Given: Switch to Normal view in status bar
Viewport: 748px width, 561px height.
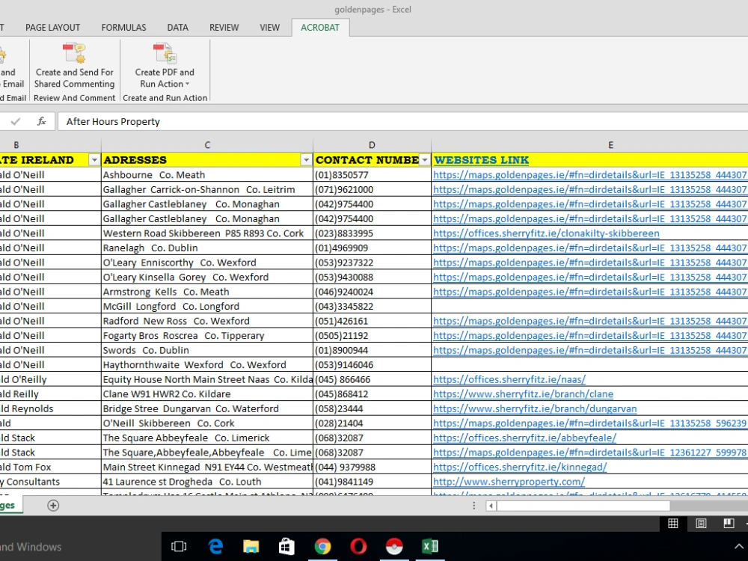Looking at the screenshot, I should pos(672,524).
